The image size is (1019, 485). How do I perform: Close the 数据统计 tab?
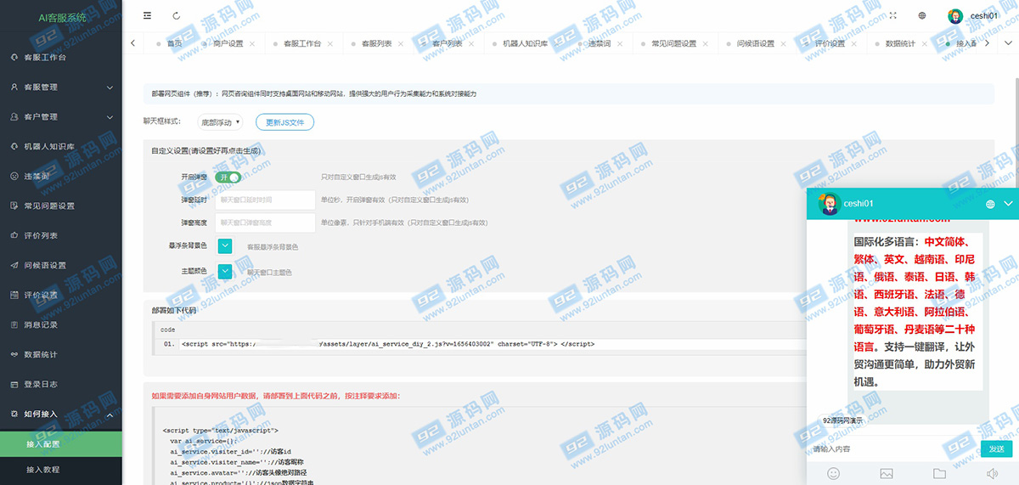click(x=925, y=43)
